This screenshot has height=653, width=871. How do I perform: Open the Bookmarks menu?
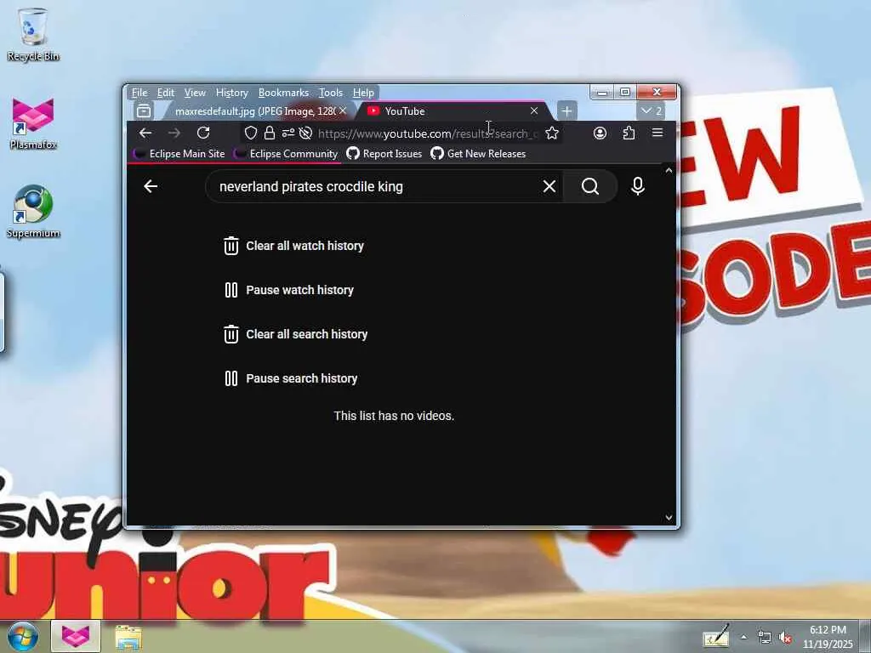(283, 93)
